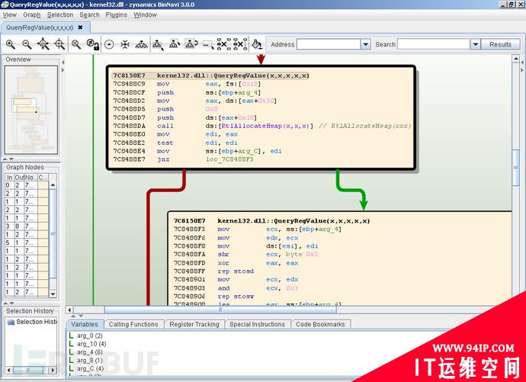Switch to the Code Bookmarks tab
Screen dimensions: 526x382
tap(320, 324)
